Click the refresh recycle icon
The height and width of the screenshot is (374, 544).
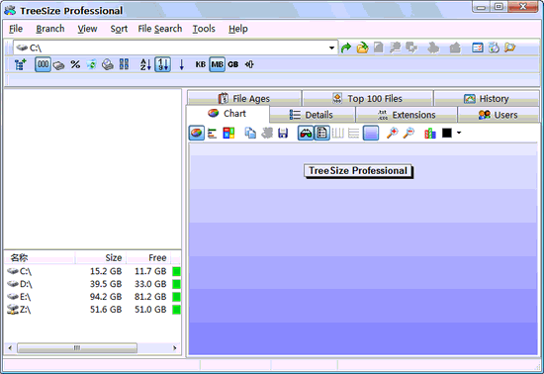click(x=91, y=64)
